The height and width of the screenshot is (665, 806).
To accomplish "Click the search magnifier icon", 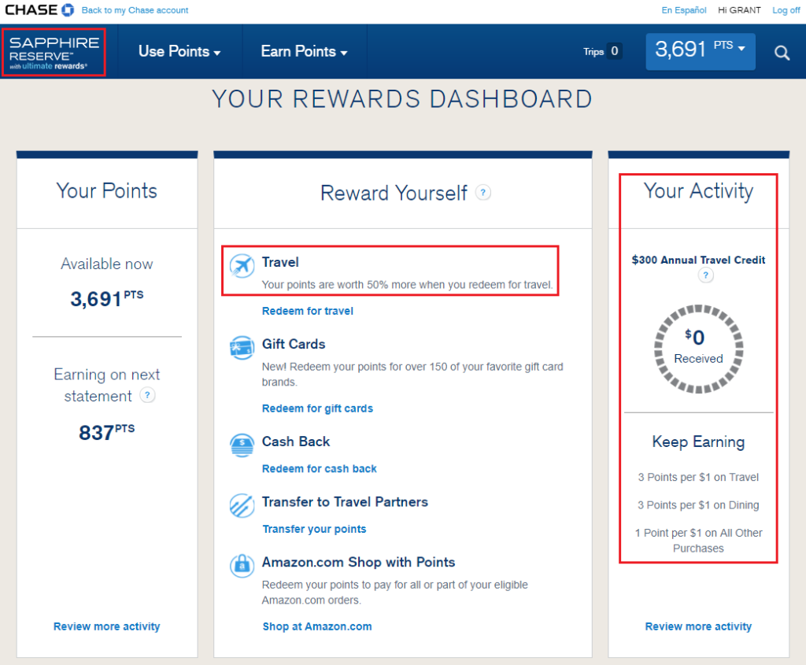I will click(782, 53).
